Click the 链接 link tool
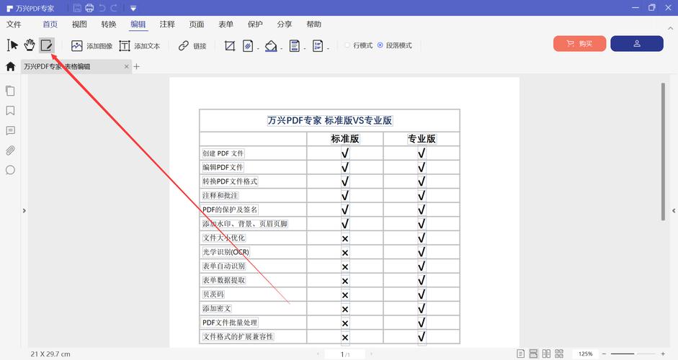This screenshot has height=360, width=678. tap(192, 45)
